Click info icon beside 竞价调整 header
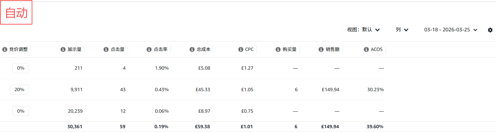 (4, 49)
